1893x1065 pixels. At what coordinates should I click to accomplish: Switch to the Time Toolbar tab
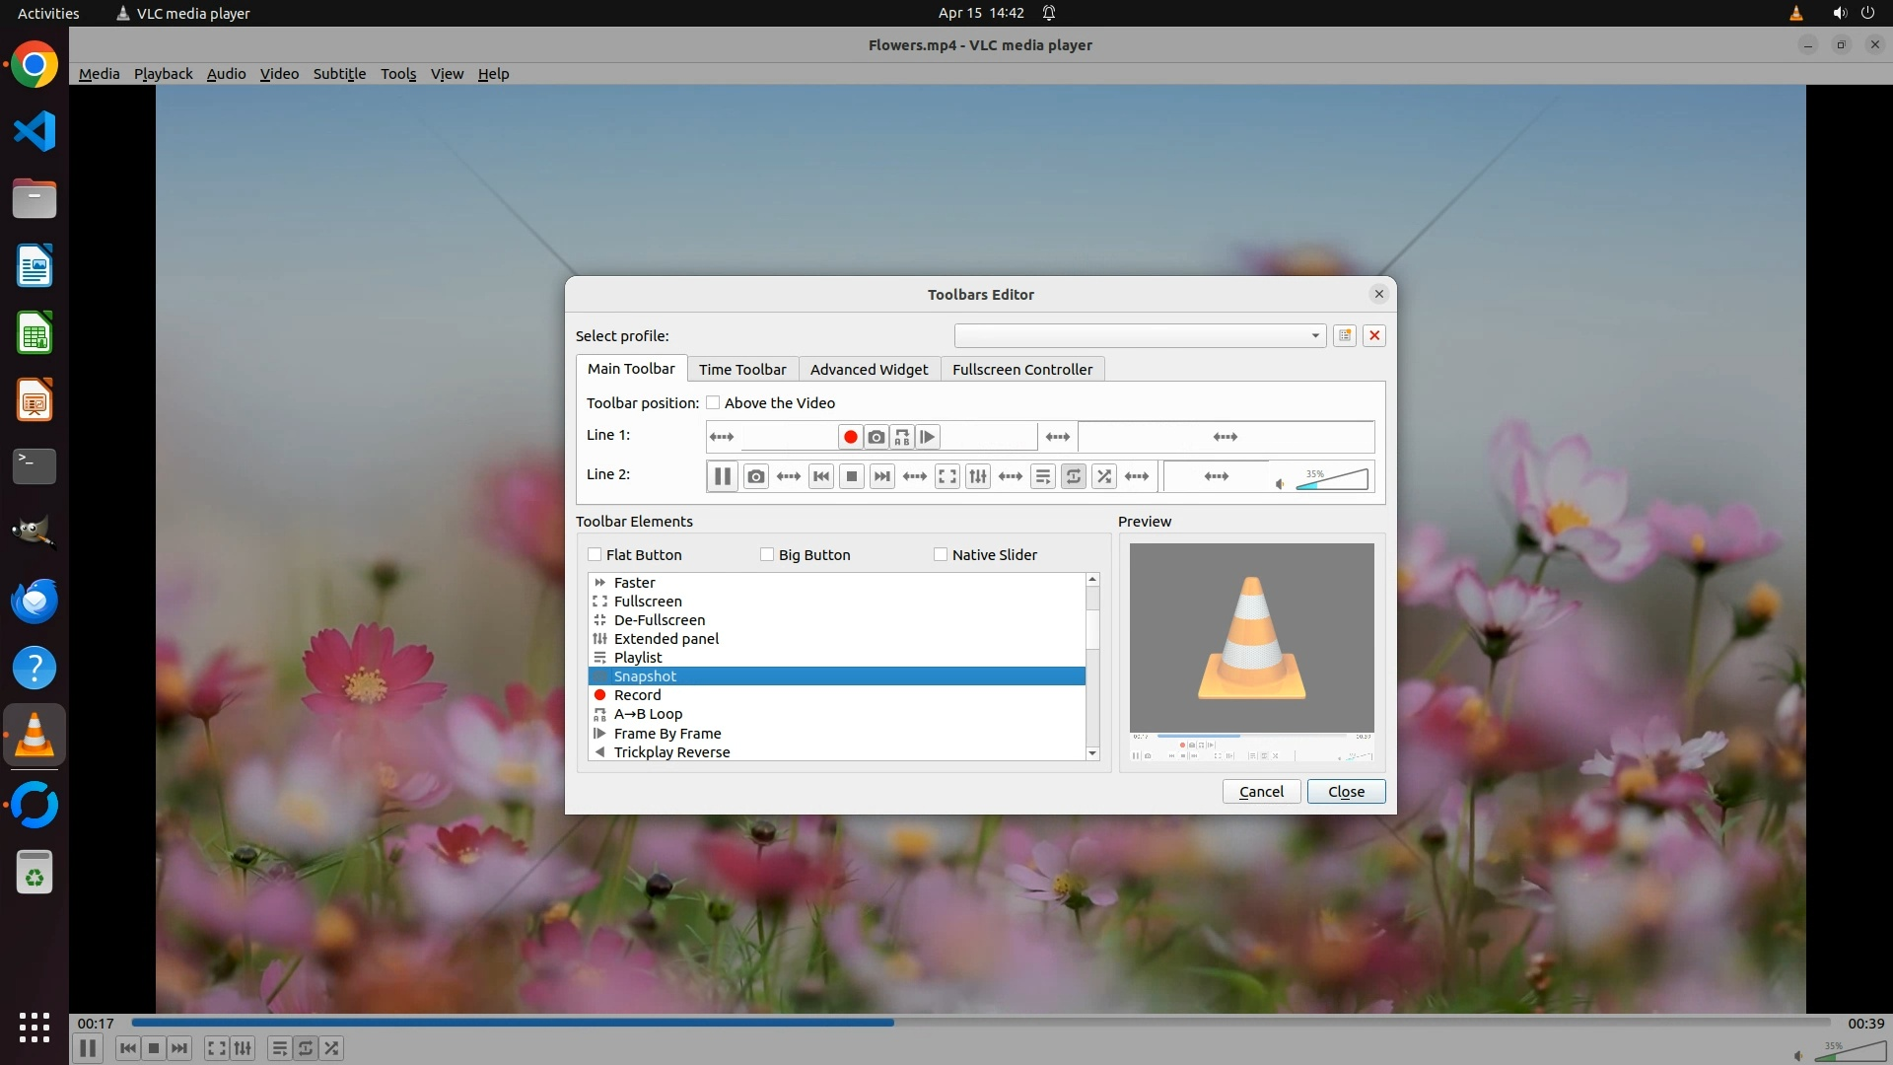click(x=741, y=369)
